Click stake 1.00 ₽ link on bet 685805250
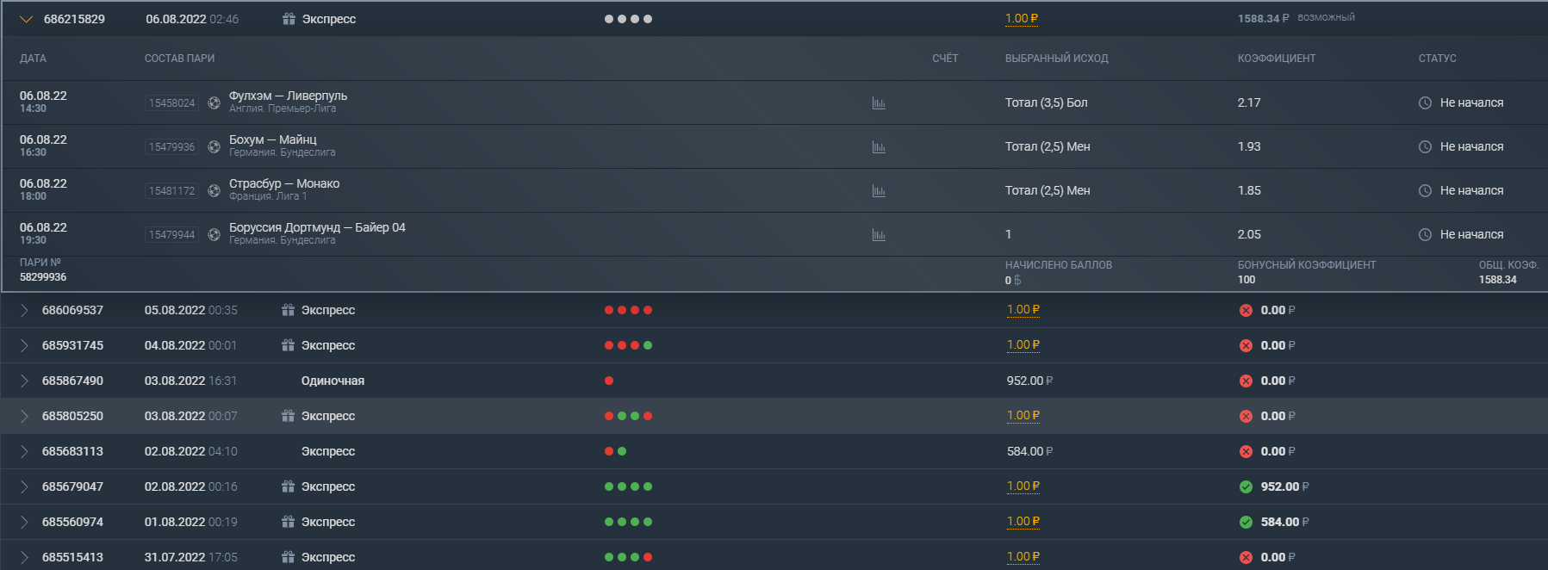This screenshot has height=570, width=1548. pos(1023,415)
